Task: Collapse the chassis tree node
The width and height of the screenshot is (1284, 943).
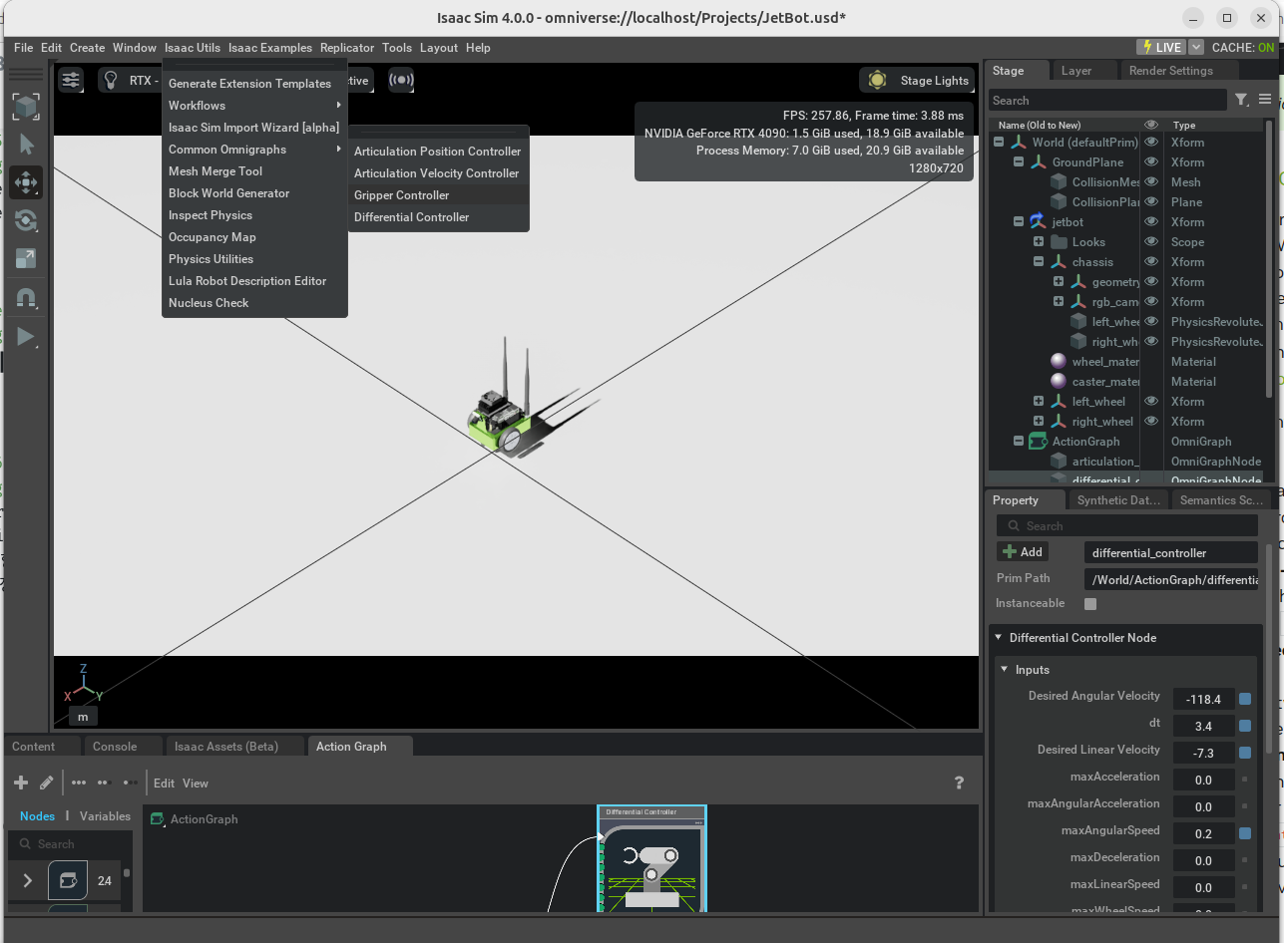Action: pyautogui.click(x=1039, y=262)
